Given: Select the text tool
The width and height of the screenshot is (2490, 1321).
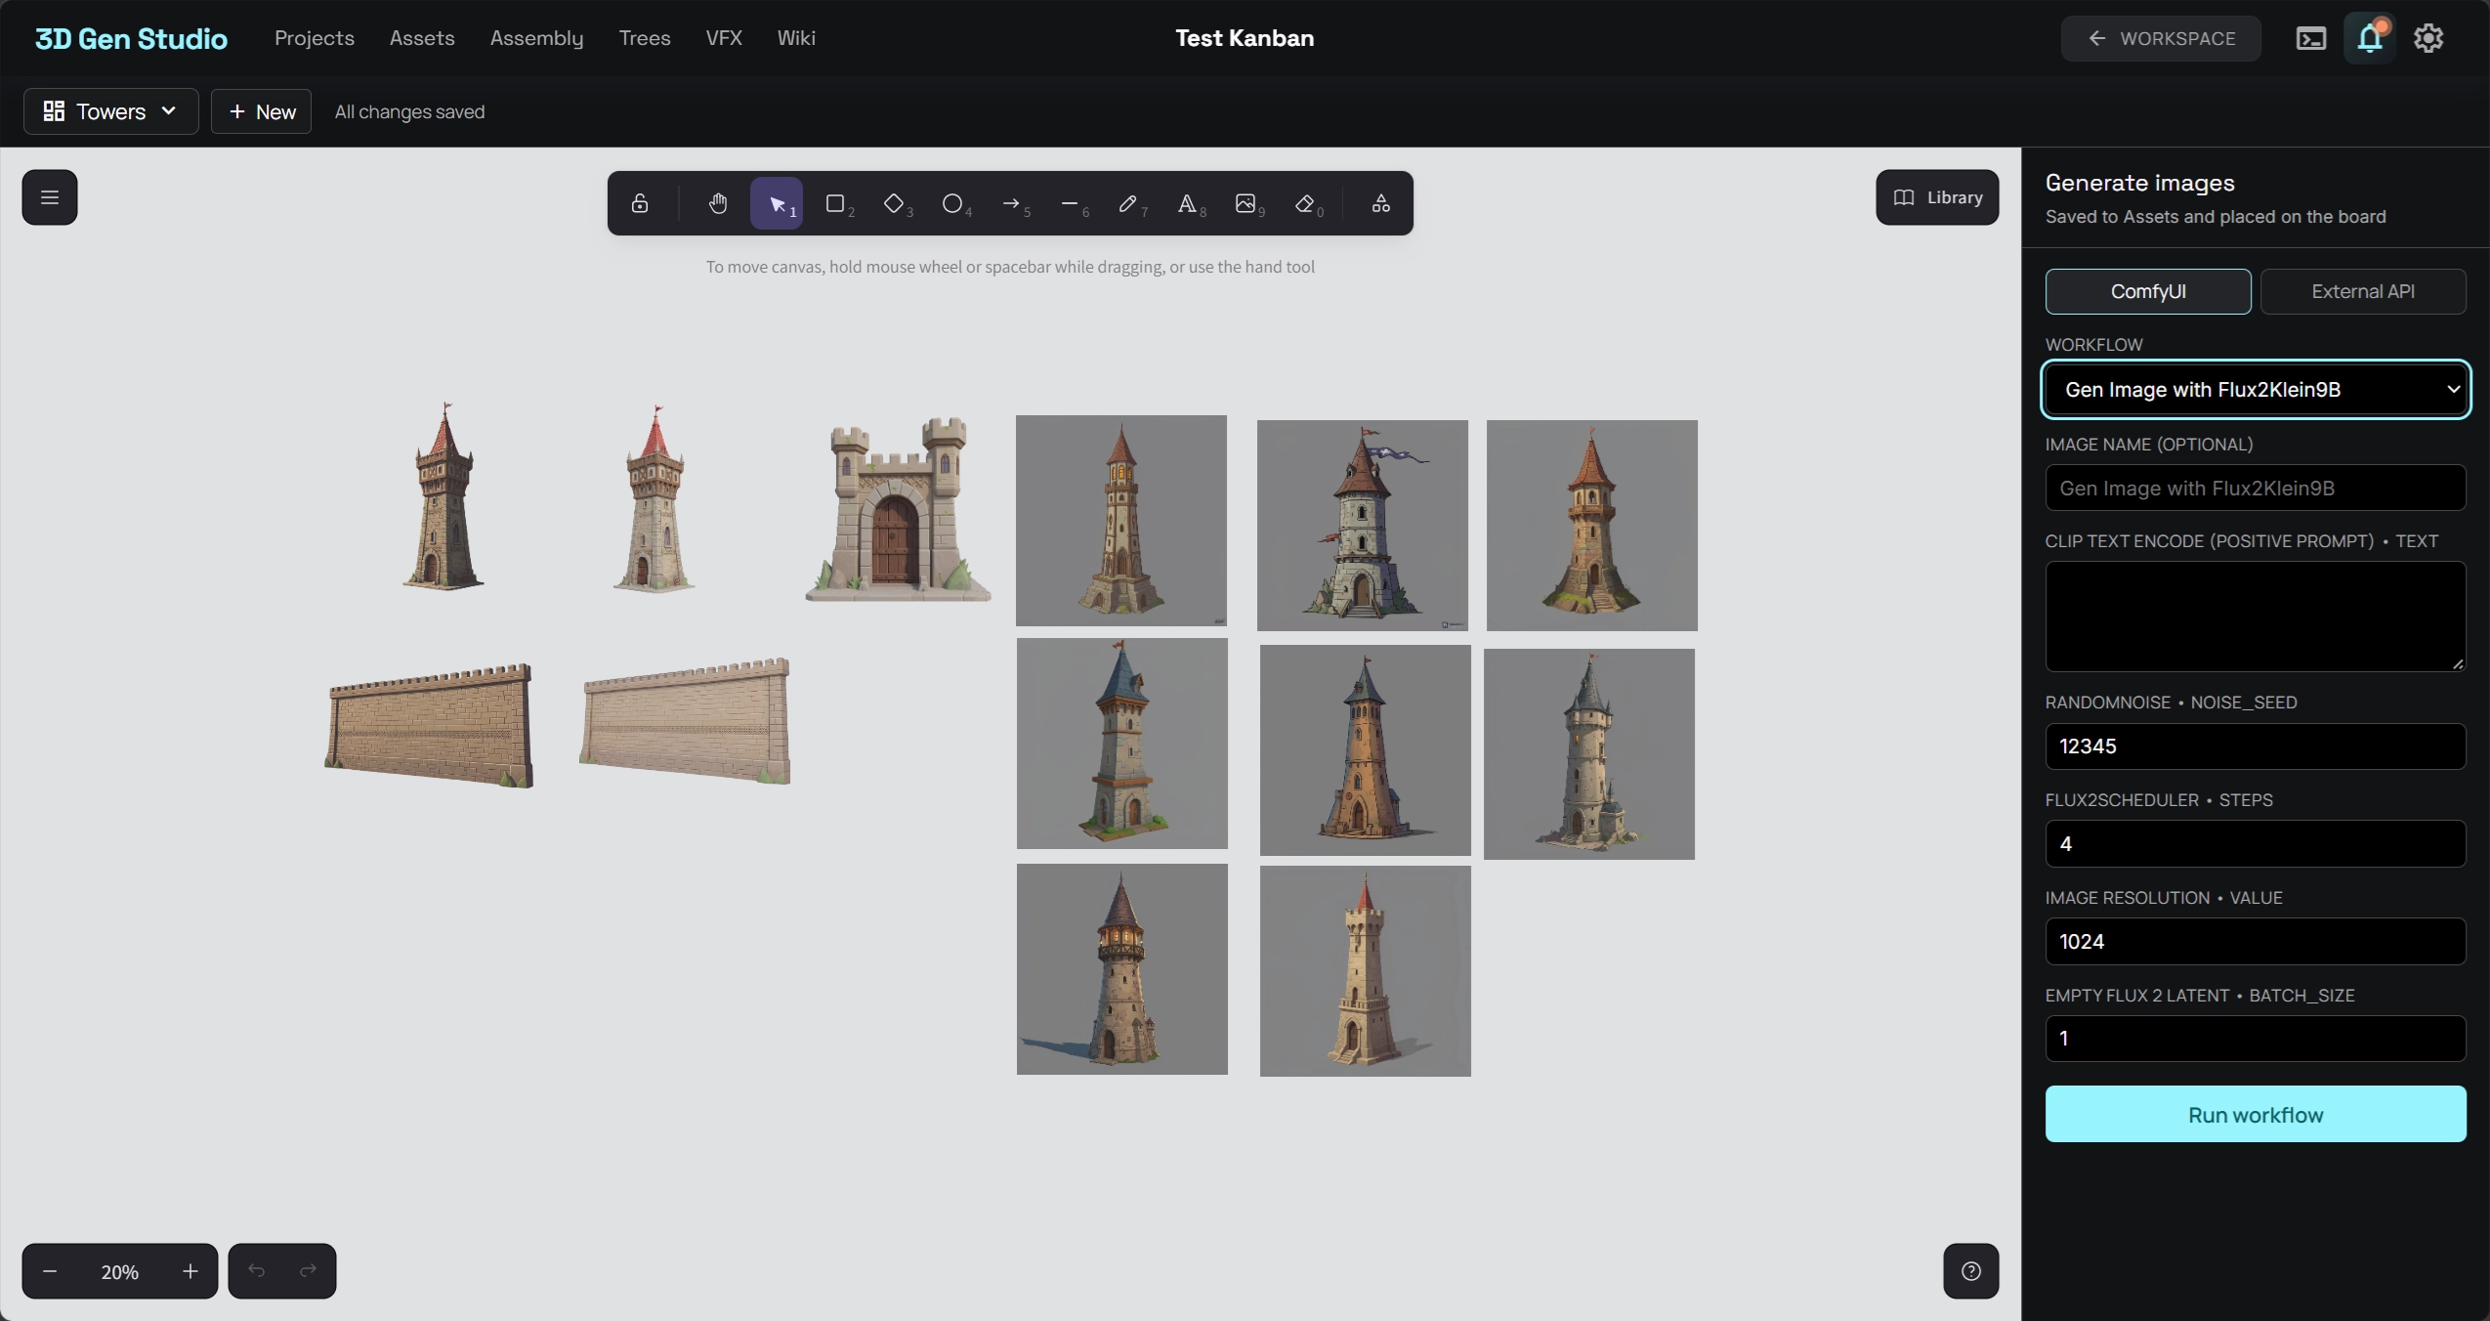Looking at the screenshot, I should (x=1187, y=203).
